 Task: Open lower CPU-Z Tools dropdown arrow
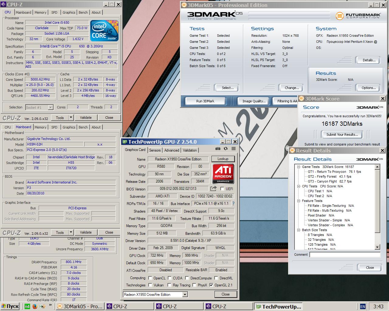[71, 232]
